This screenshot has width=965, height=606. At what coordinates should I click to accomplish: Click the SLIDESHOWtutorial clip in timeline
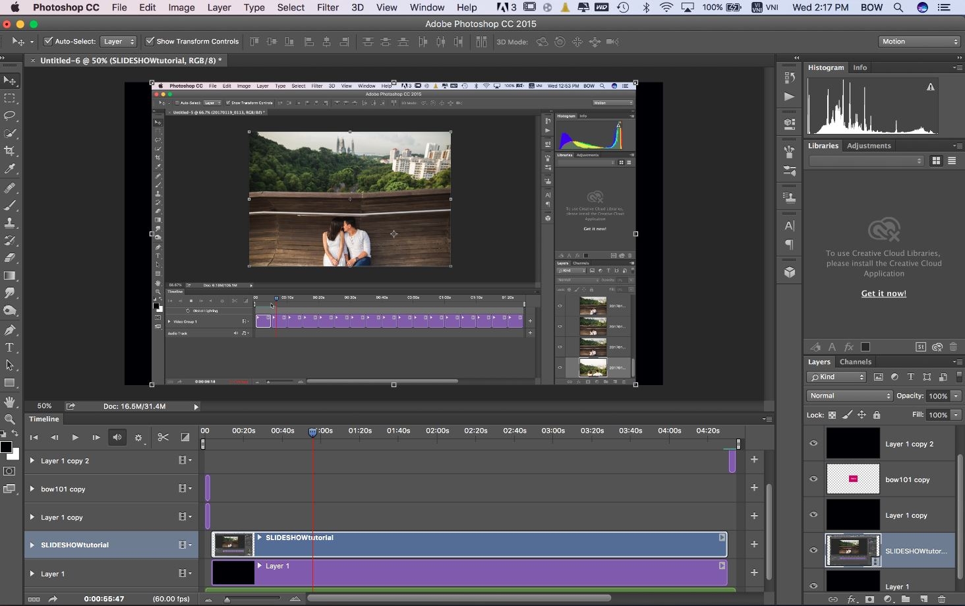[x=469, y=545]
